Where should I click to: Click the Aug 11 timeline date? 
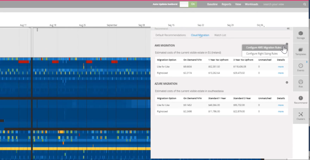pos(23,25)
